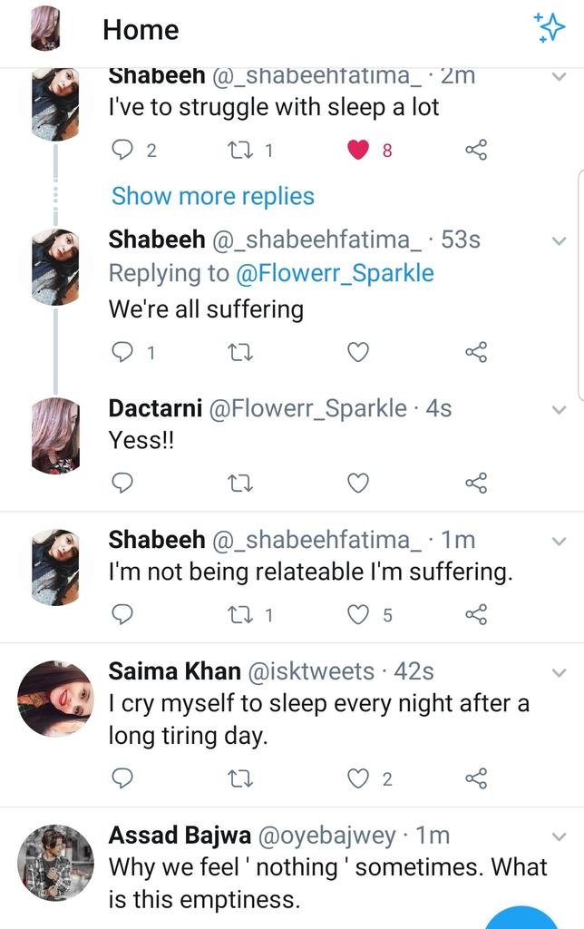Screen dimensions: 584x929
Task: Show more replies in the thread
Action: 212,196
